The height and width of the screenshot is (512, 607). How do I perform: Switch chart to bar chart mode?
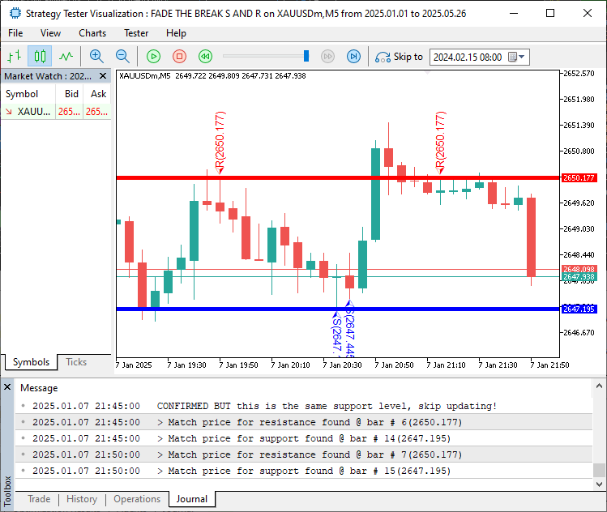click(x=14, y=57)
